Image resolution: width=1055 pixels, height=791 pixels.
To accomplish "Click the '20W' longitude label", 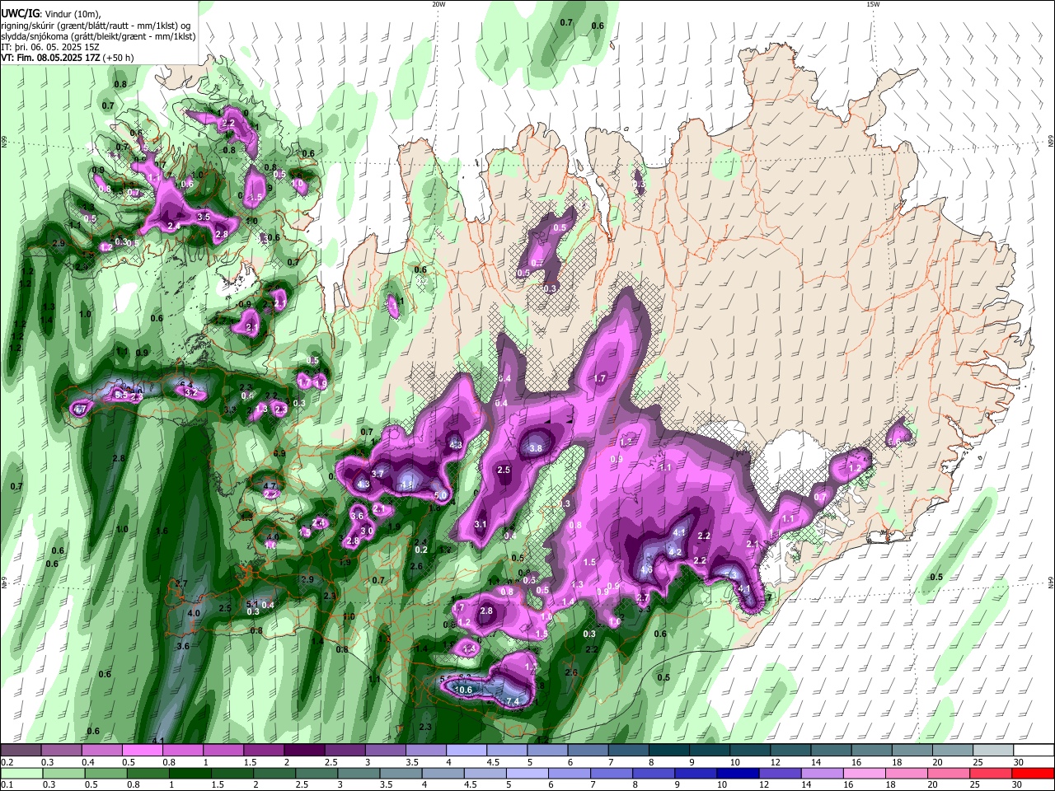I will point(438,4).
